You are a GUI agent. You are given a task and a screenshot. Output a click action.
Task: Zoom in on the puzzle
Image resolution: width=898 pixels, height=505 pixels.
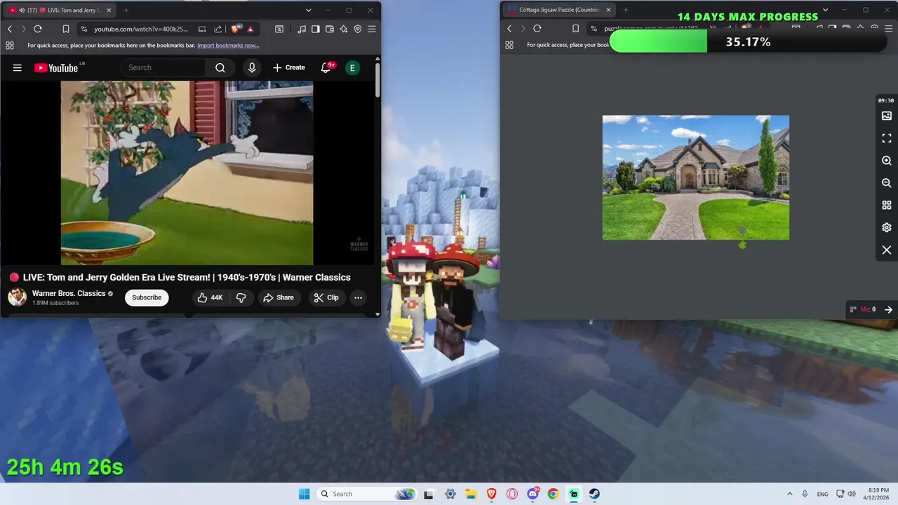tap(887, 161)
